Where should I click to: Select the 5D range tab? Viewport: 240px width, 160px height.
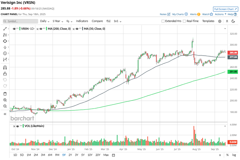(22, 155)
